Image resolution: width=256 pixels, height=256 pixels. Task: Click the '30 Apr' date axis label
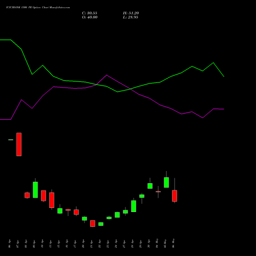pos(148,244)
